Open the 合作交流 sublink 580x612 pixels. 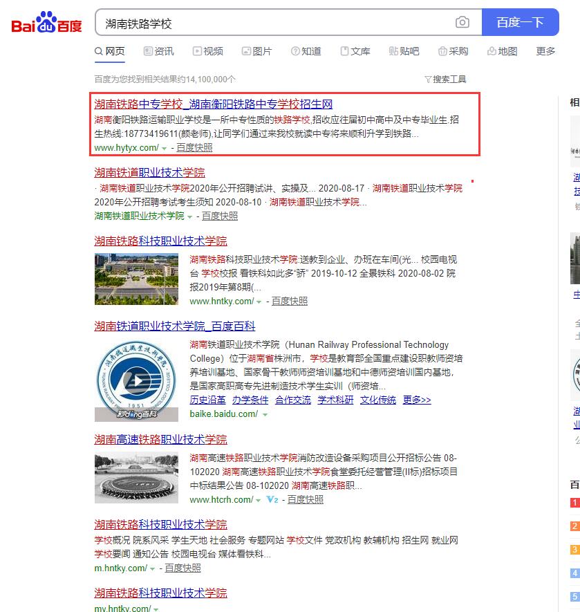[292, 400]
